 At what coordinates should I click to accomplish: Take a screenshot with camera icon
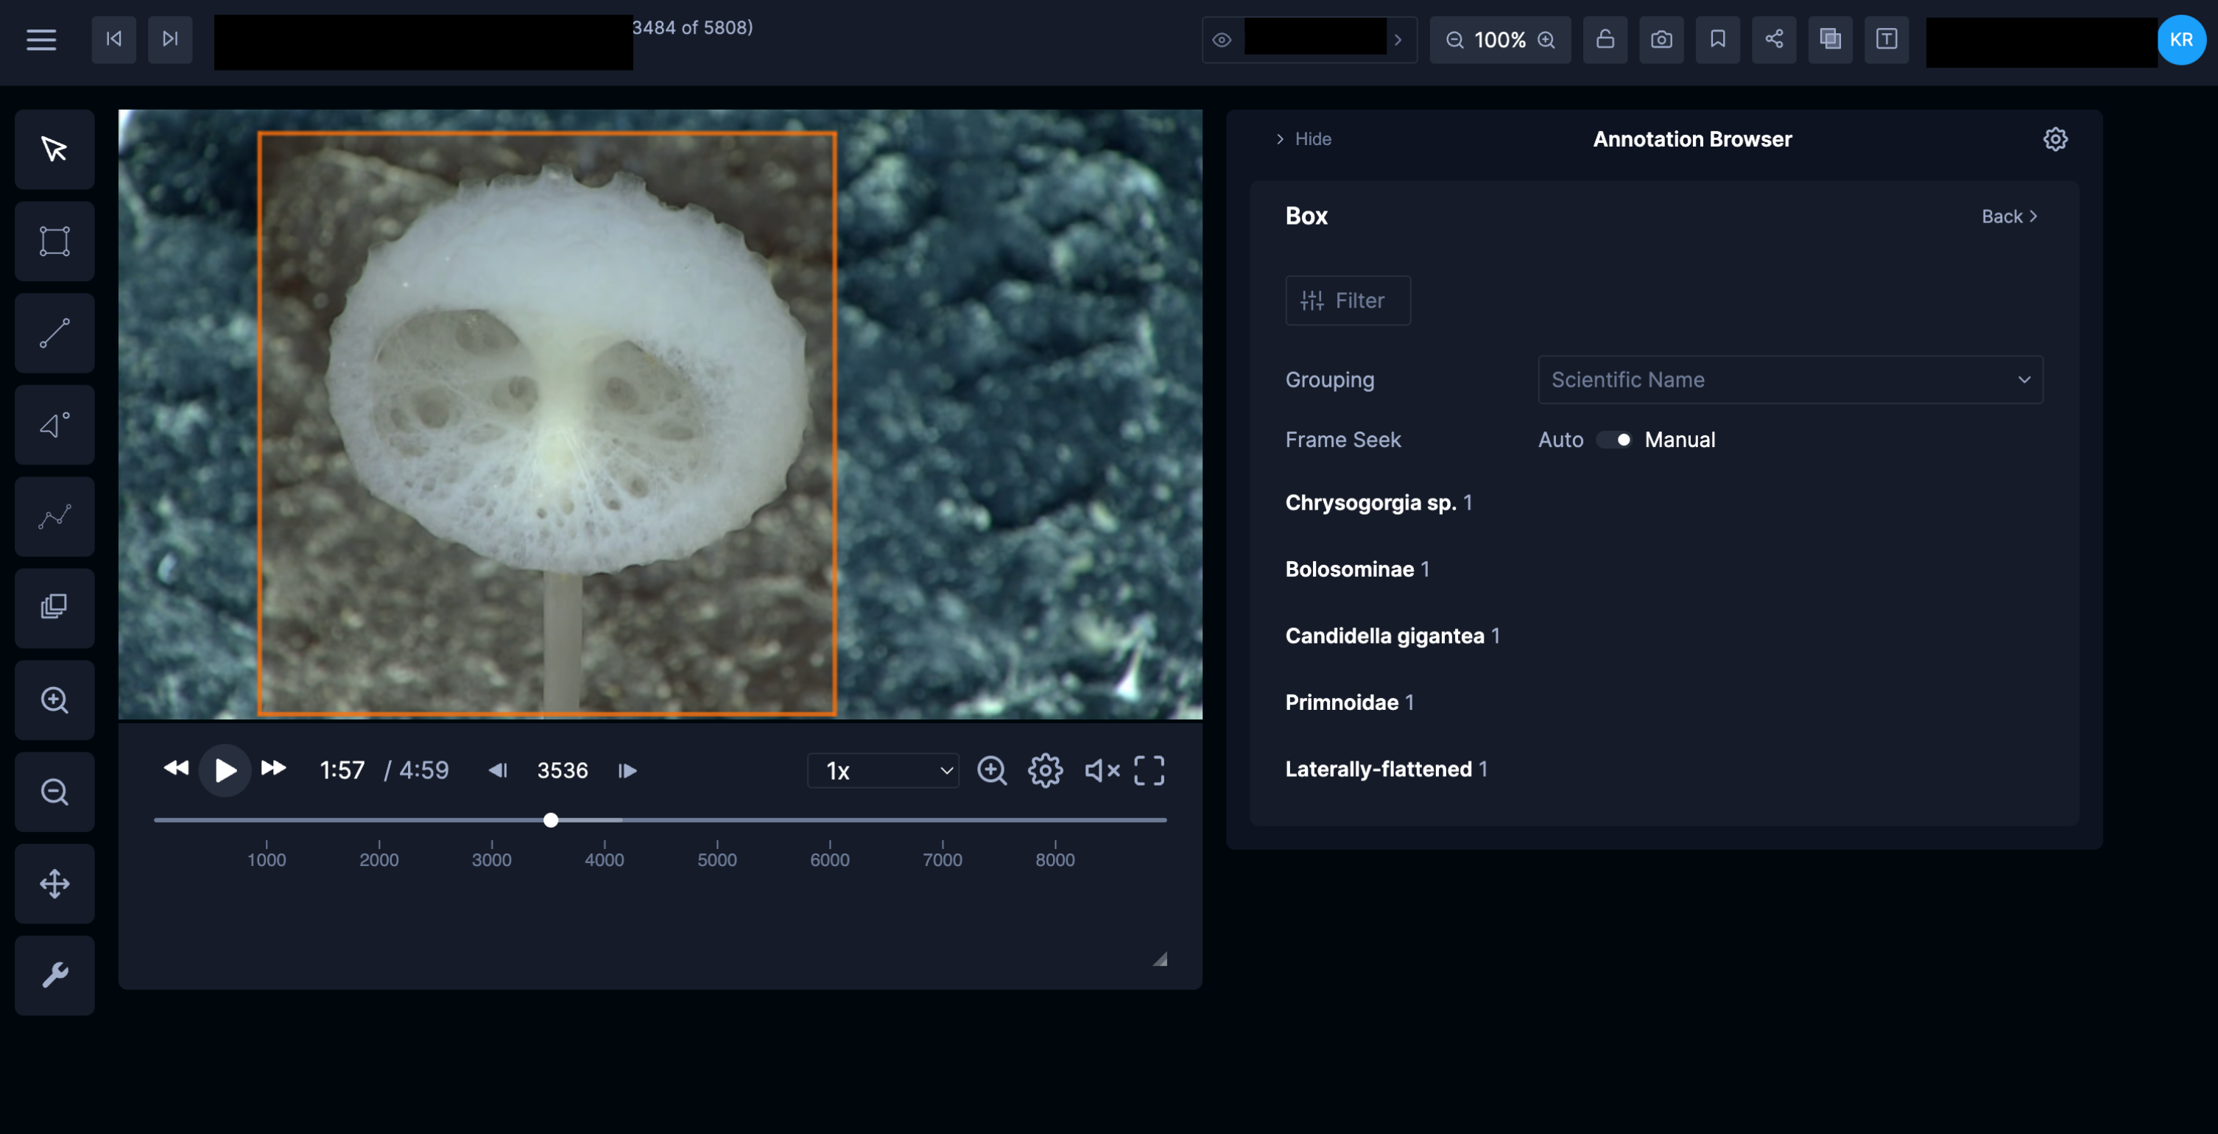click(1661, 40)
